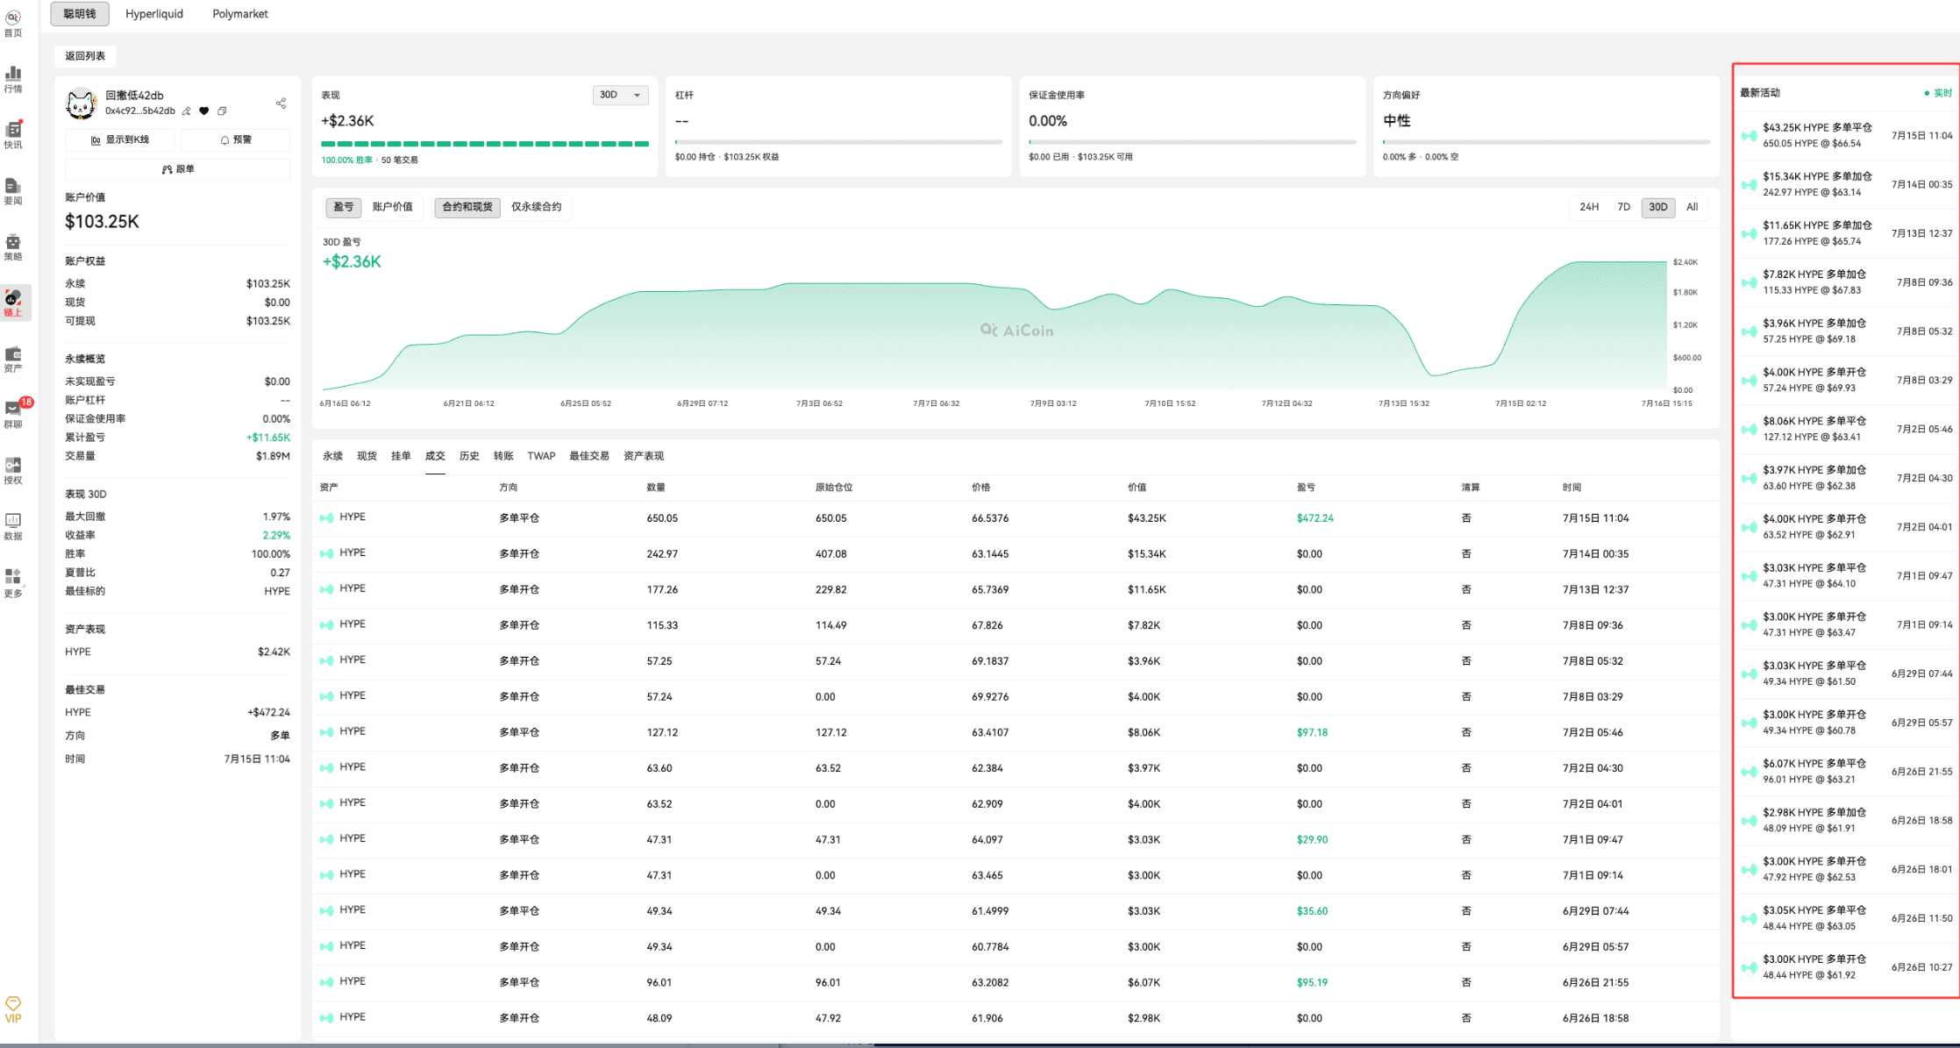Open the 成交 table tab
The width and height of the screenshot is (1960, 1048).
[x=435, y=456]
